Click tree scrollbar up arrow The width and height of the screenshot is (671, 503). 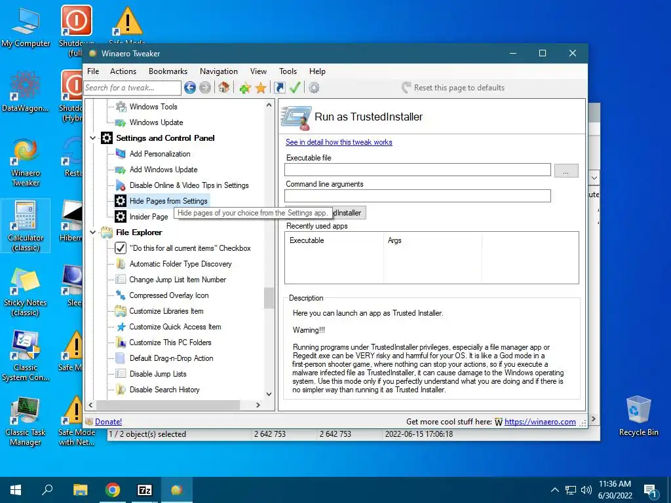click(269, 105)
